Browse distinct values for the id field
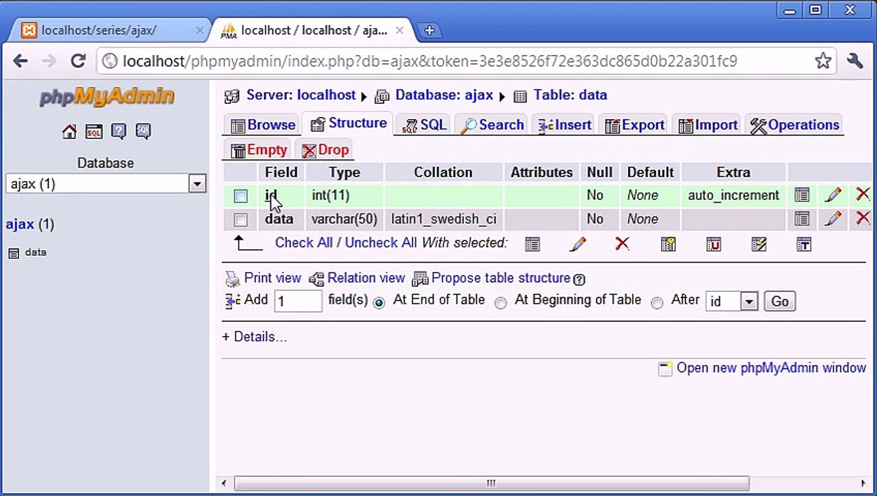This screenshot has height=496, width=877. pos(801,196)
